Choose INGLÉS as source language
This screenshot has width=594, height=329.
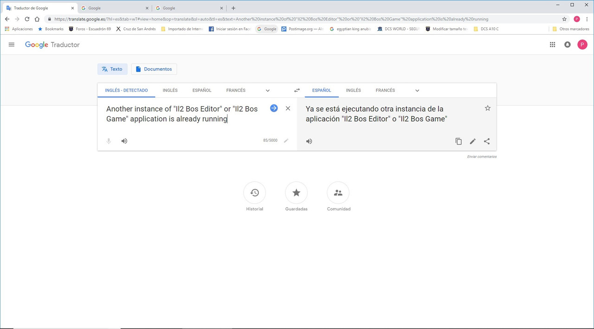tap(170, 90)
